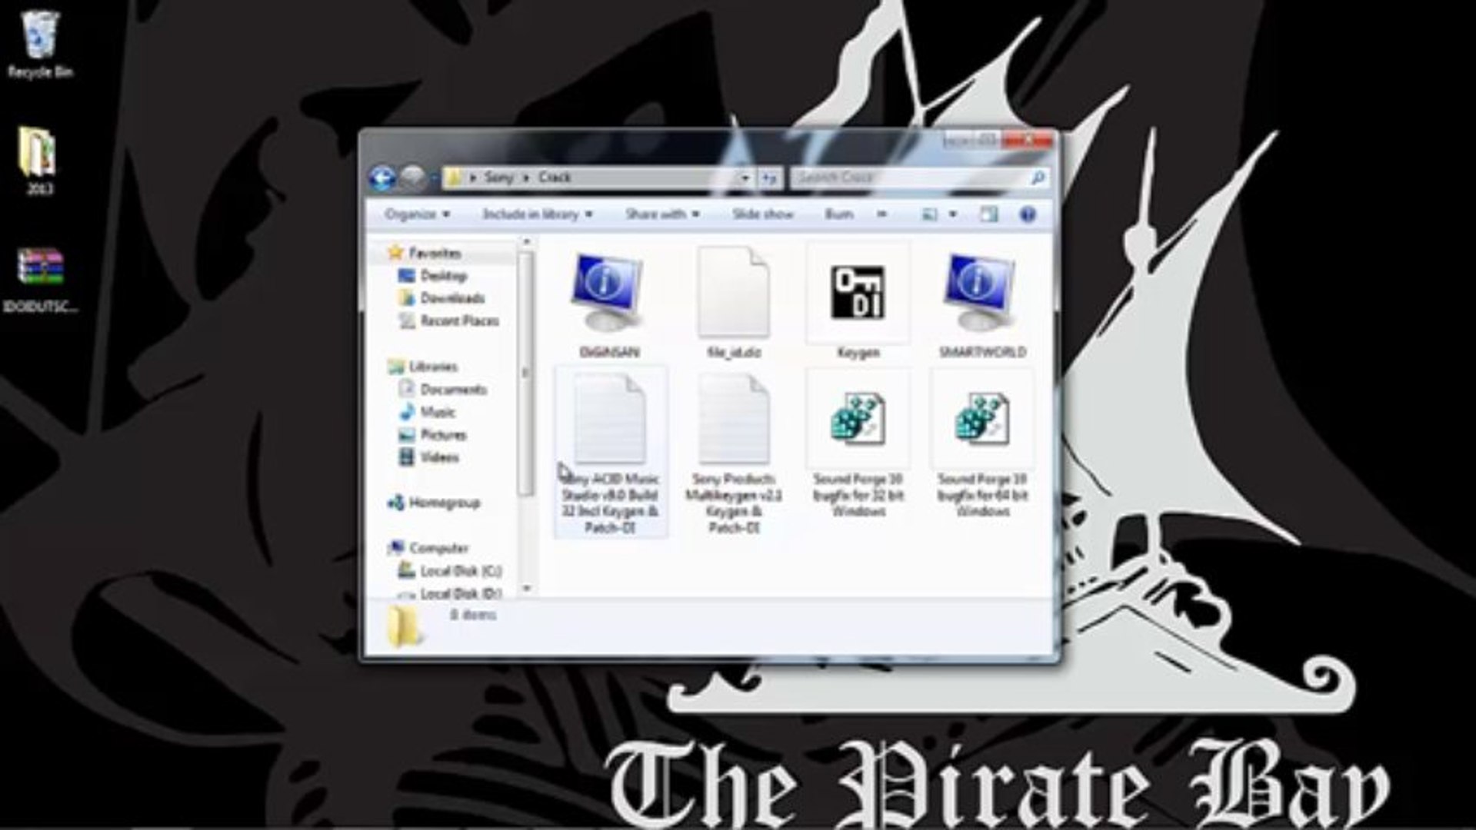Open the Explorer Help icon

[1027, 214]
